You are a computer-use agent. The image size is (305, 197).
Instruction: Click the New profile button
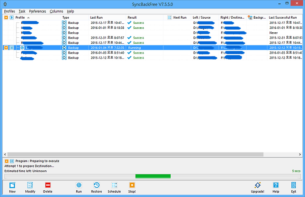(12, 187)
